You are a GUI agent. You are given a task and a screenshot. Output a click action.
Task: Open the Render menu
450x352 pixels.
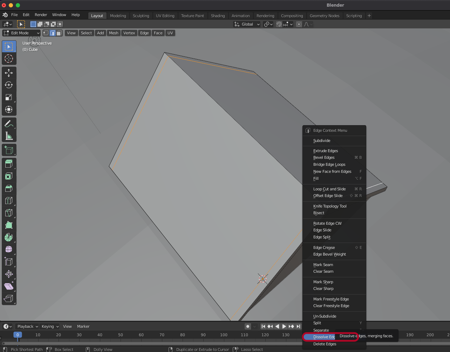(x=41, y=15)
